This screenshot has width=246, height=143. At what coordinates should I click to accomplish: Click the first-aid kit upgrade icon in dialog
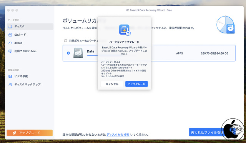click(125, 30)
